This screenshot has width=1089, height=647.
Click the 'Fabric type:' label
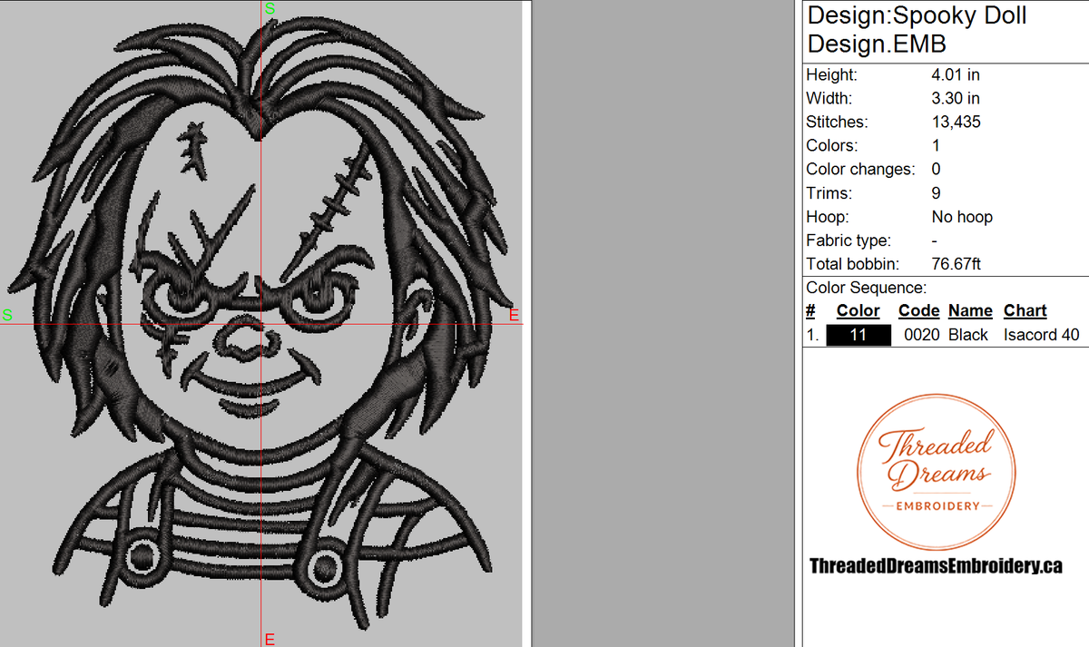pyautogui.click(x=849, y=240)
